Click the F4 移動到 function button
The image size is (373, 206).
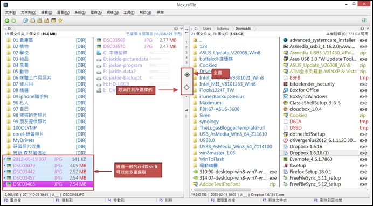115,200
